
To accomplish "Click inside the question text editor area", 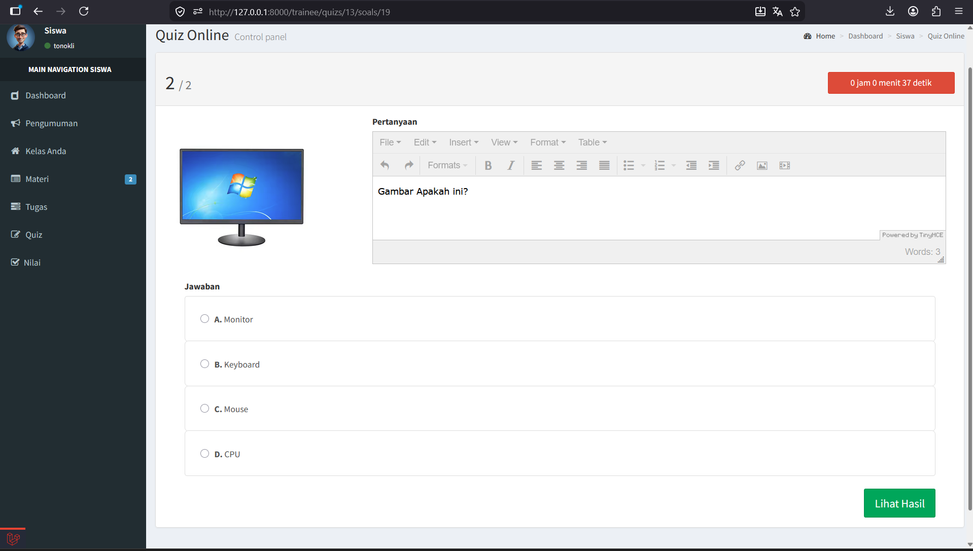I will point(658,208).
